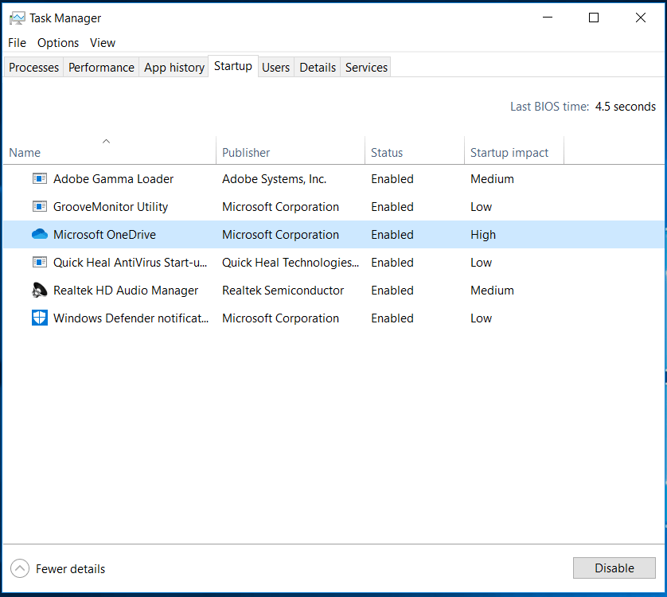Click the Fewer details arrow icon
Image resolution: width=667 pixels, height=597 pixels.
(19, 568)
